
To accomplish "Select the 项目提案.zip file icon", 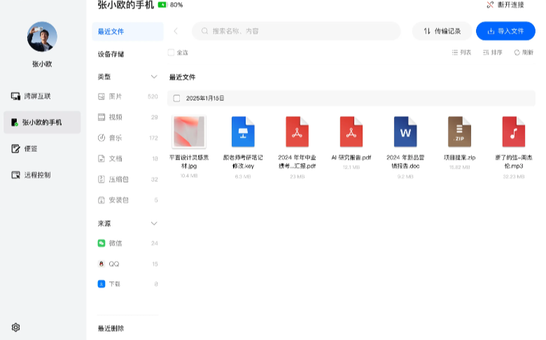I will [x=459, y=132].
